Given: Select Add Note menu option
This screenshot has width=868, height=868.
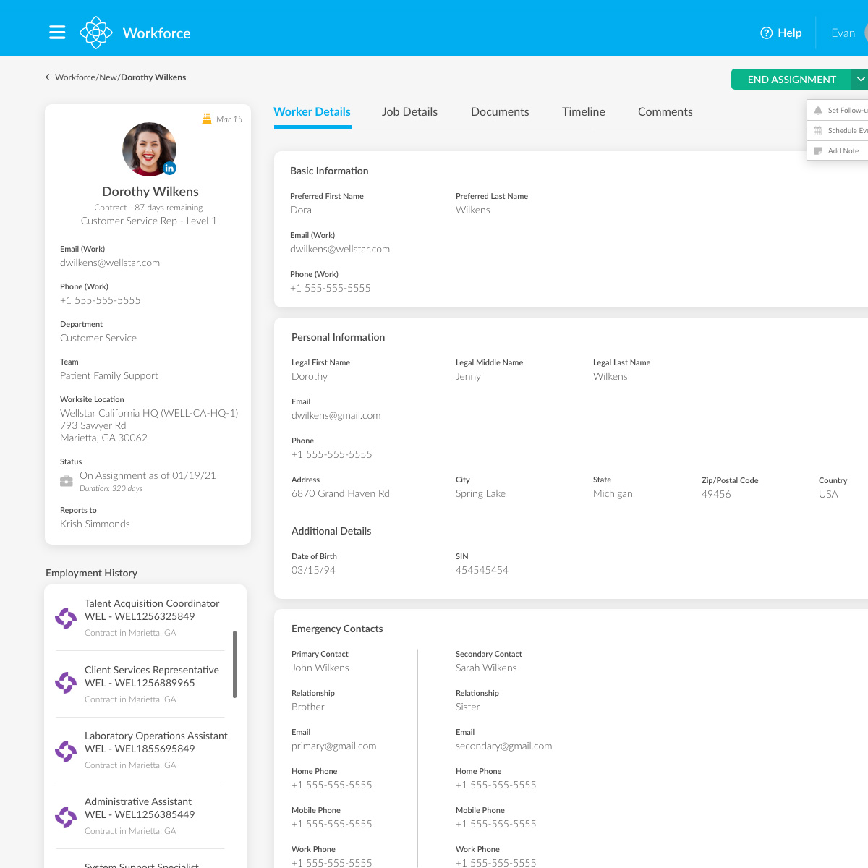Looking at the screenshot, I should 838,151.
